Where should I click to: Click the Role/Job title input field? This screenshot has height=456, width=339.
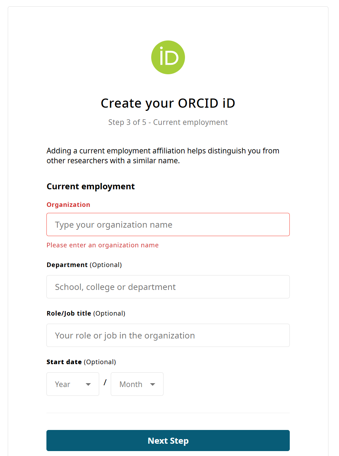(x=168, y=335)
